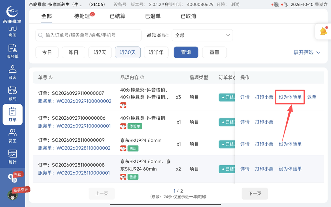This screenshot has height=207, width=331.
Task: Click the help icon beside 单号
Action: click(51, 77)
